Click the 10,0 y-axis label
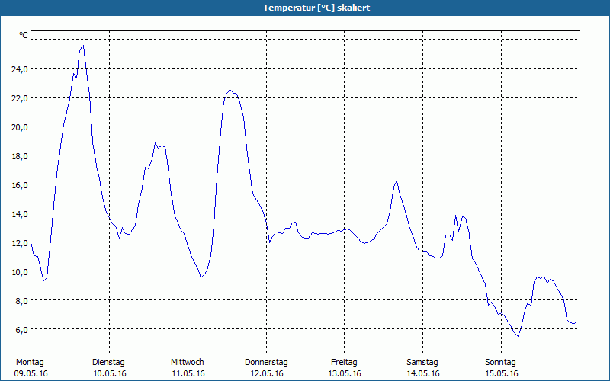Screen dimensions: 610x381 pos(20,272)
